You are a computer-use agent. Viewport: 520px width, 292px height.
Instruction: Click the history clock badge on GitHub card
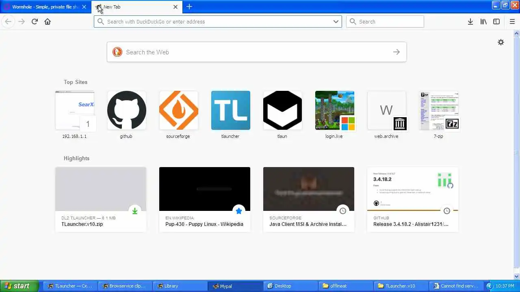pos(447,211)
